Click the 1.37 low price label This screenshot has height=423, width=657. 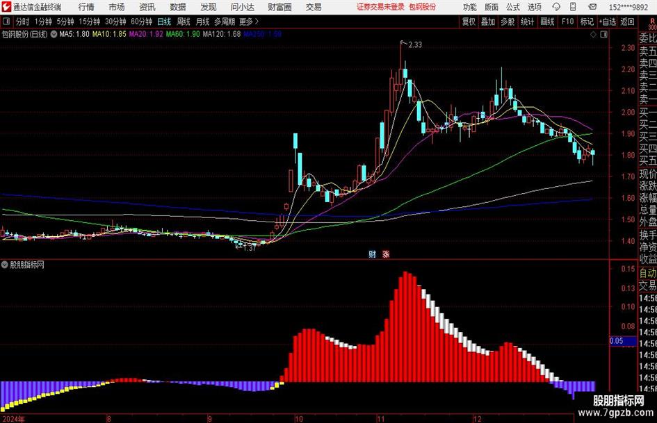pyautogui.click(x=250, y=248)
